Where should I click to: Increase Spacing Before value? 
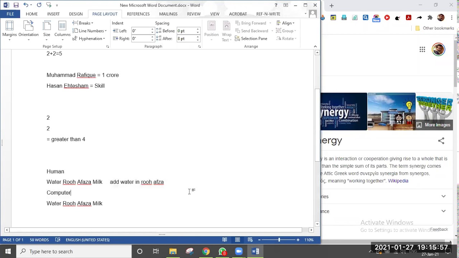[x=198, y=29]
